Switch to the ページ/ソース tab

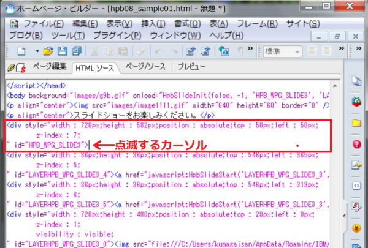pyautogui.click(x=145, y=67)
